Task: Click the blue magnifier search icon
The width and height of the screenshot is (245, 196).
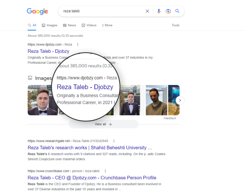Action: [177, 11]
